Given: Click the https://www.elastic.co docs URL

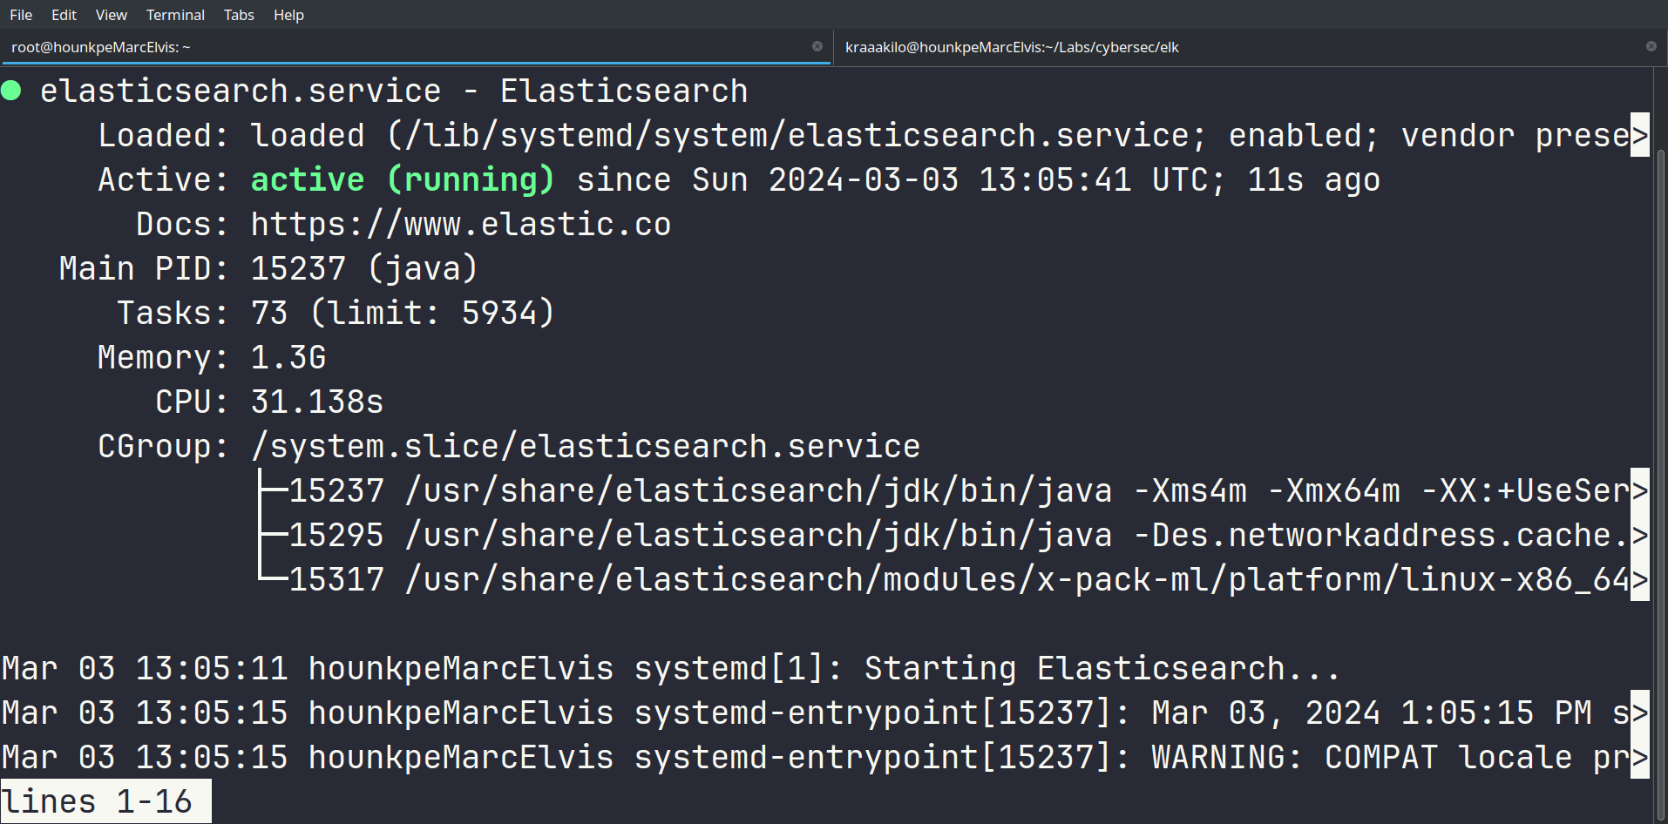Looking at the screenshot, I should [x=460, y=225].
